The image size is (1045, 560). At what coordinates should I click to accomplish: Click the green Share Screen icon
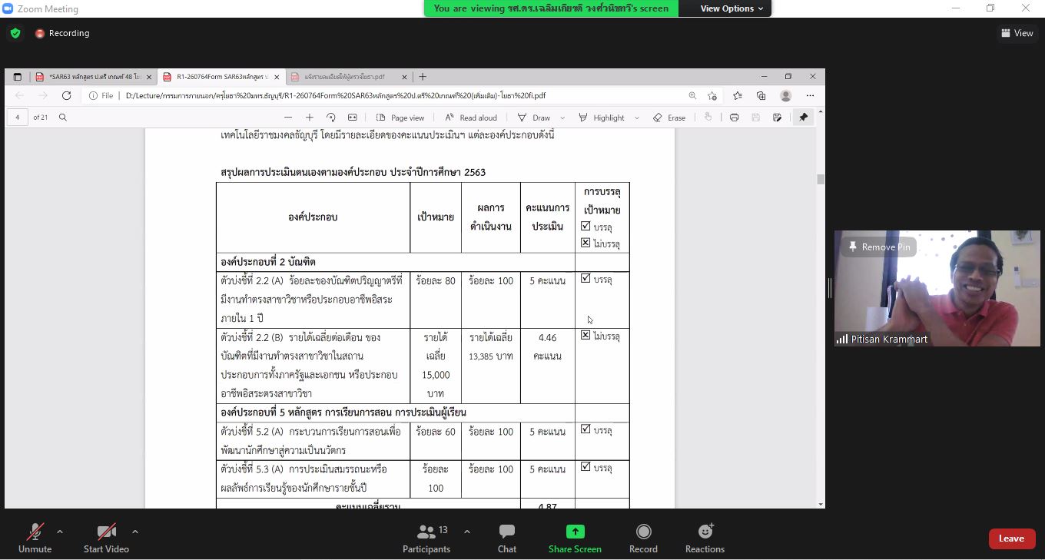[x=575, y=532]
